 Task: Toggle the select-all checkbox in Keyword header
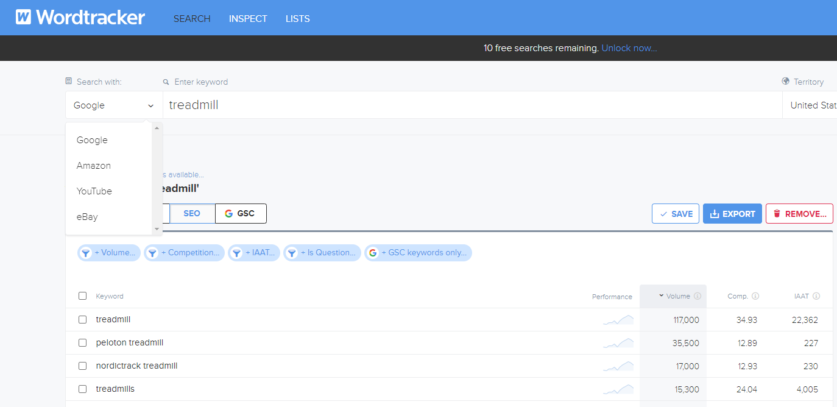(83, 296)
